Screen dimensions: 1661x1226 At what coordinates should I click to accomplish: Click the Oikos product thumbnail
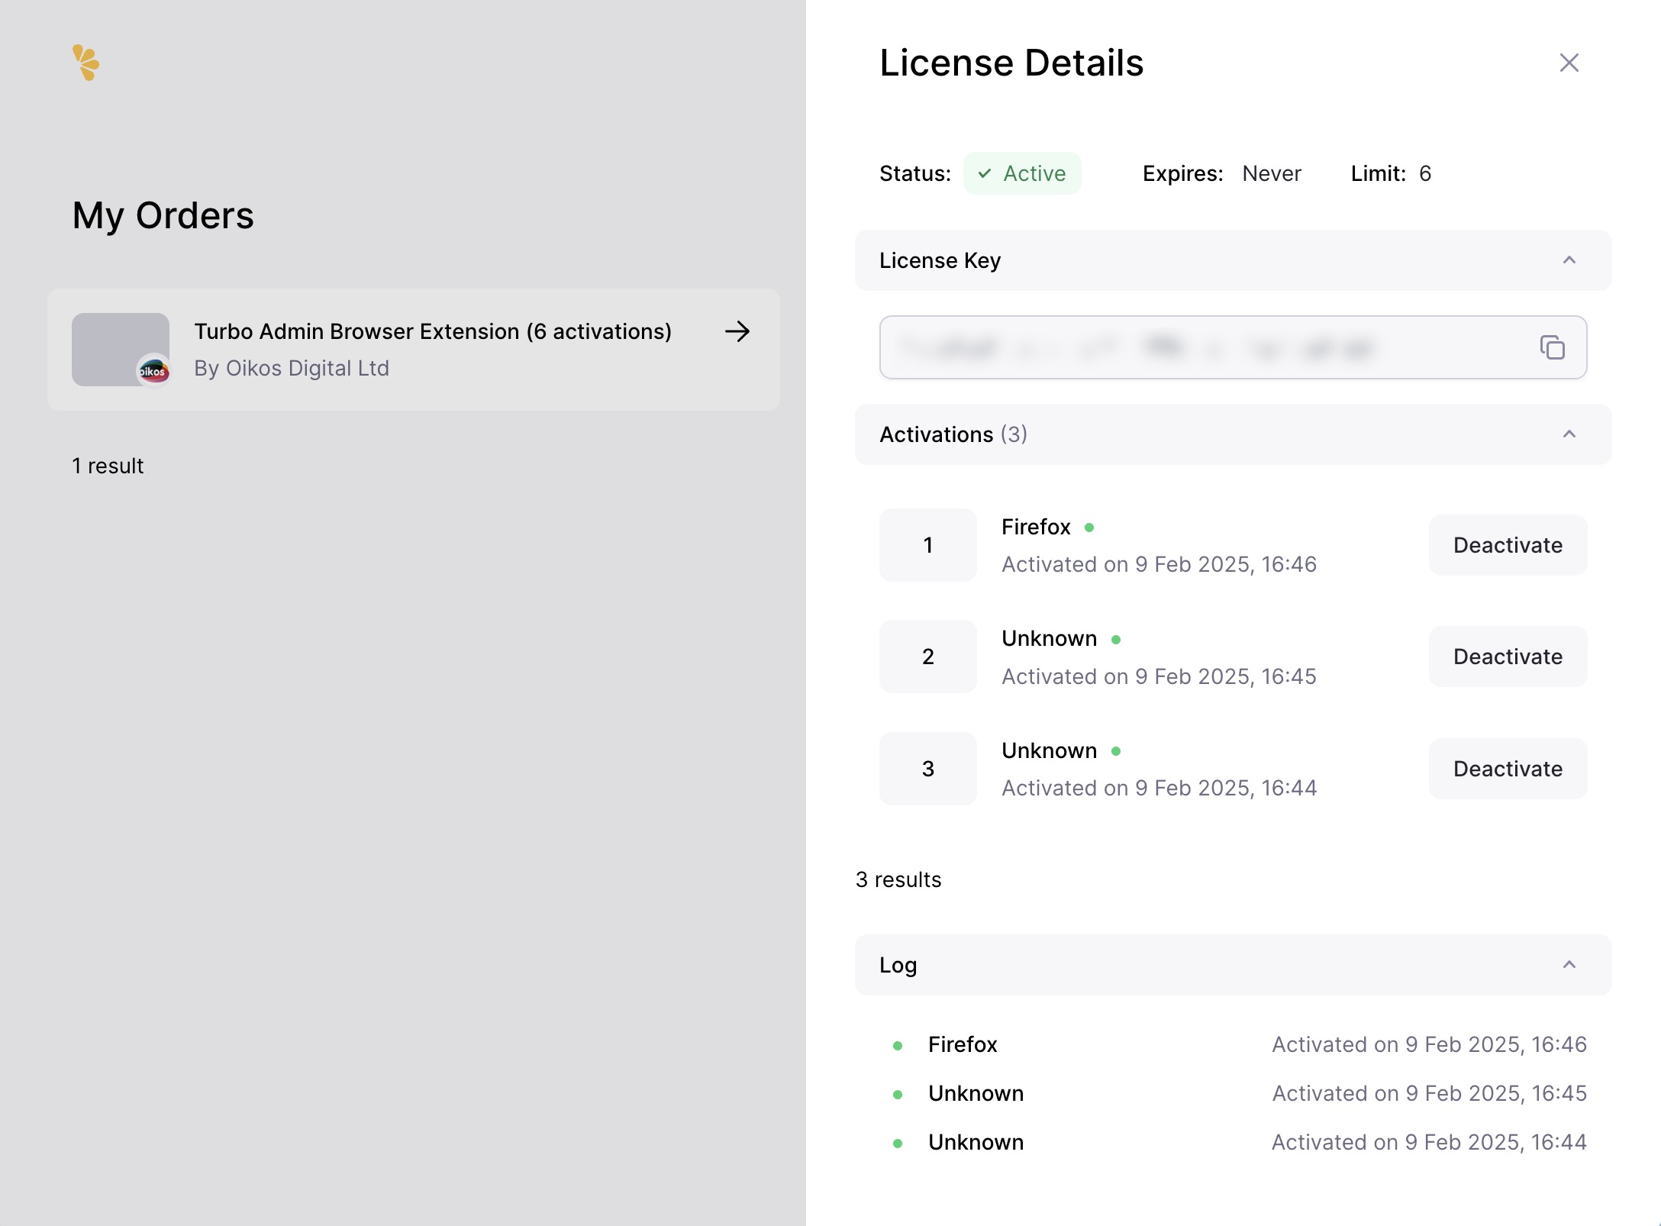click(121, 350)
